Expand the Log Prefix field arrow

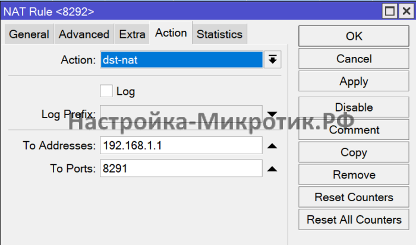[x=272, y=114]
